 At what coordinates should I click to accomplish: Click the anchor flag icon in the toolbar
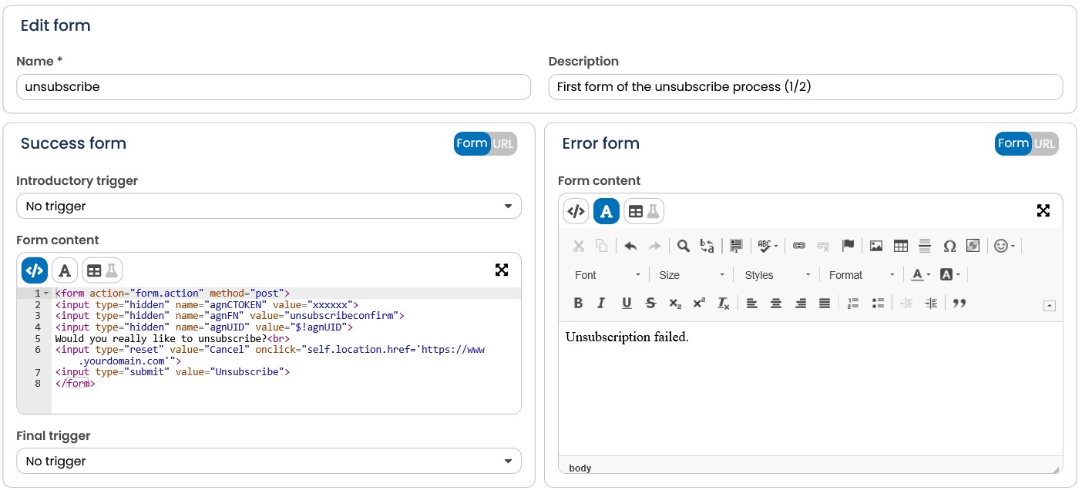pos(848,246)
